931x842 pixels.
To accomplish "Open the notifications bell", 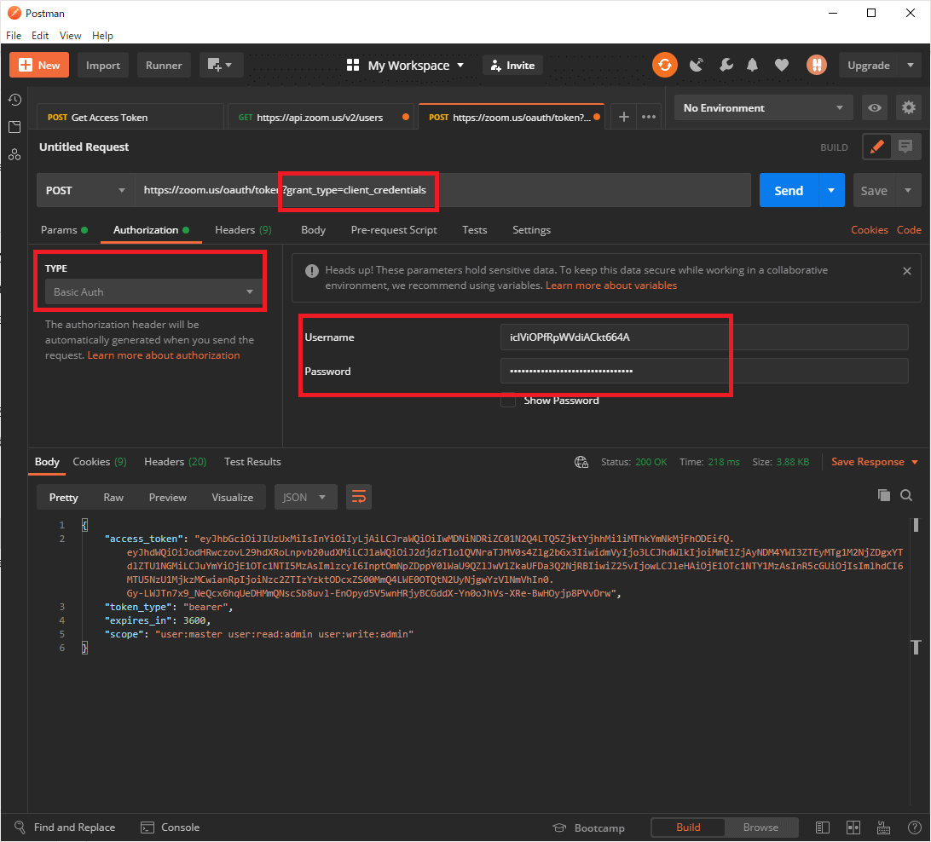I will tap(752, 65).
